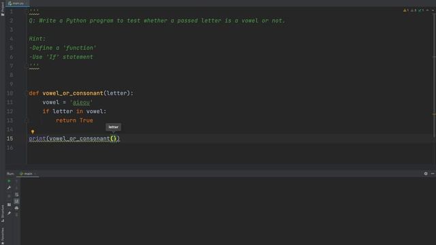436x245 pixels.
Task: Open the Project tool window tab
Action: pos(3,9)
